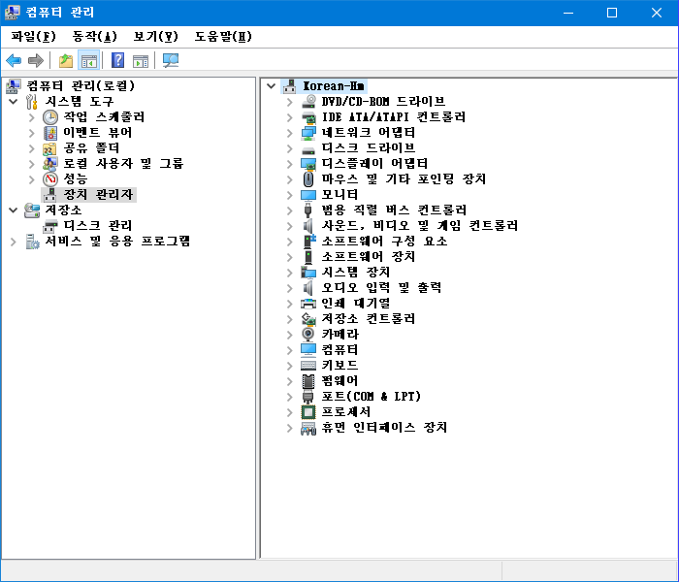Click the mouse icon for 마우스 및 기타 포인팅 장치

click(x=308, y=179)
